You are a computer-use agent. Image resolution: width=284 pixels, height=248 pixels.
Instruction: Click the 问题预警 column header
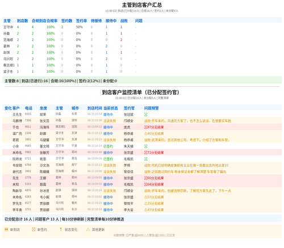point(152,108)
